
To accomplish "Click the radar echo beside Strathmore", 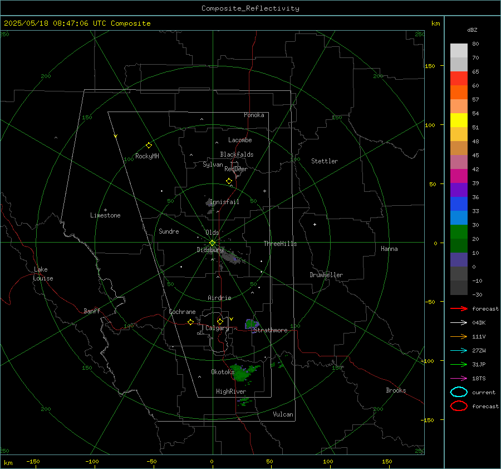I will tap(252, 325).
